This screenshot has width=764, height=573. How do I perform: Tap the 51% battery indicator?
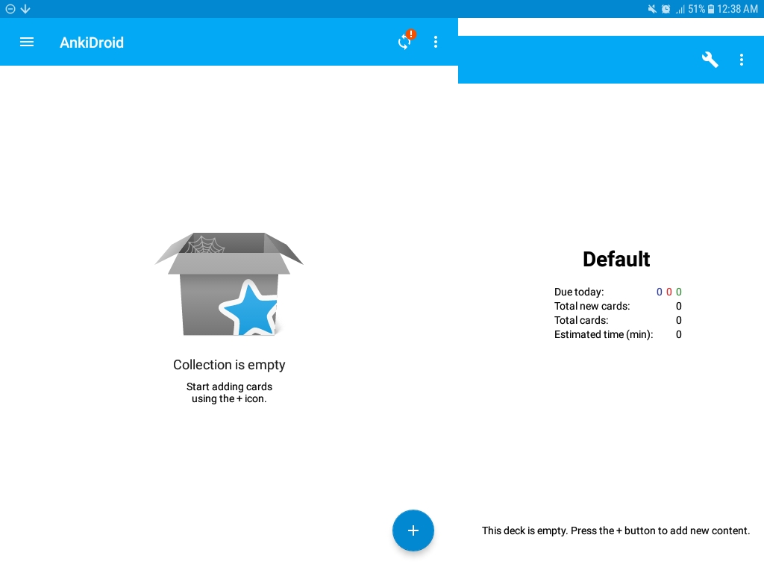[701, 9]
